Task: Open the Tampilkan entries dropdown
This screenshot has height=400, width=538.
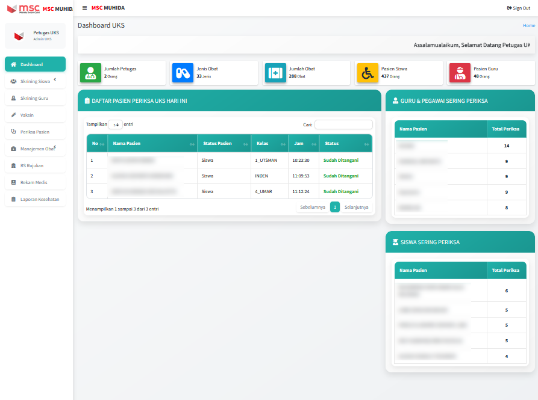Action: click(x=115, y=125)
